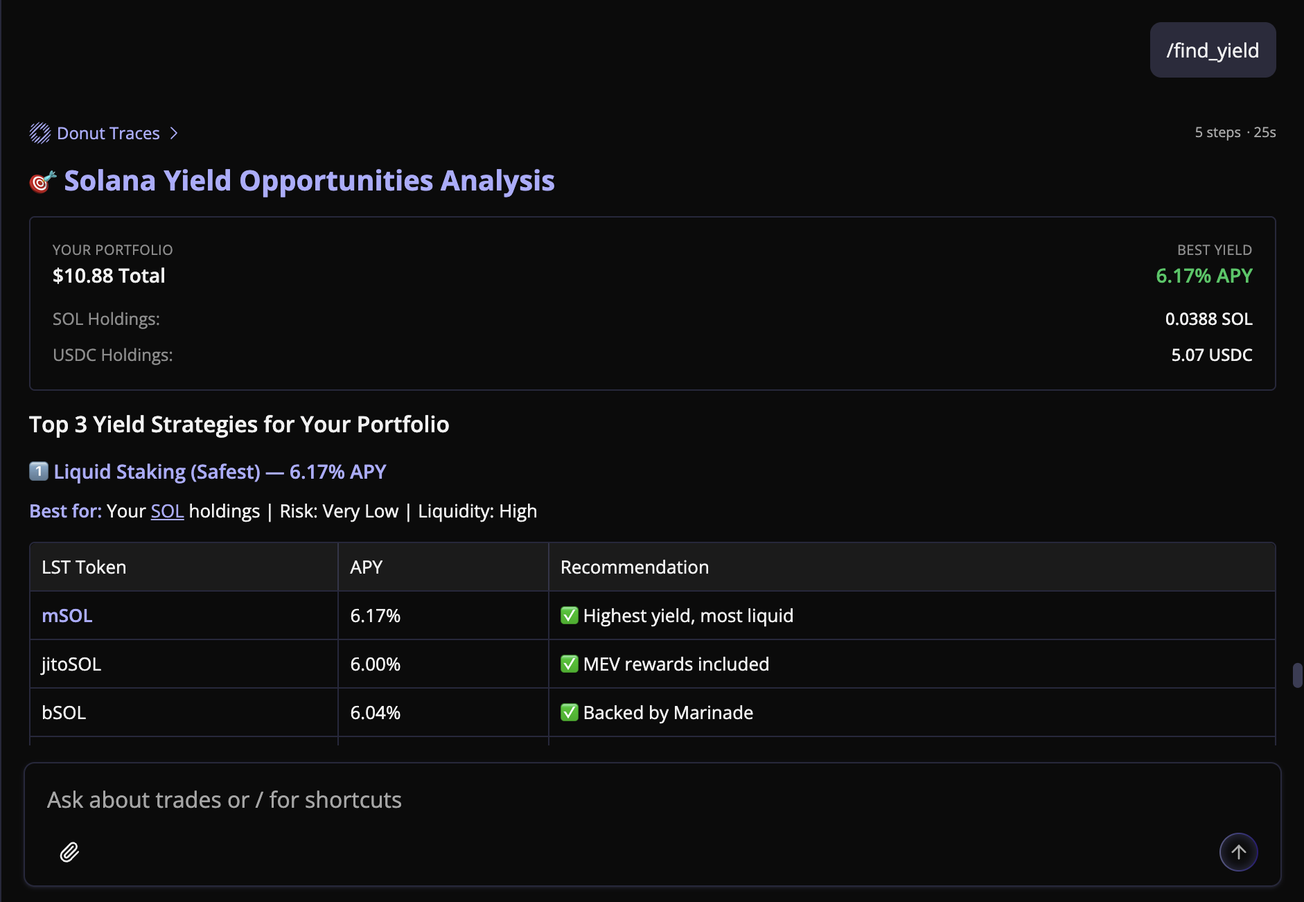The height and width of the screenshot is (902, 1304).
Task: Click green checkmark in jitoSOL row
Action: (570, 664)
